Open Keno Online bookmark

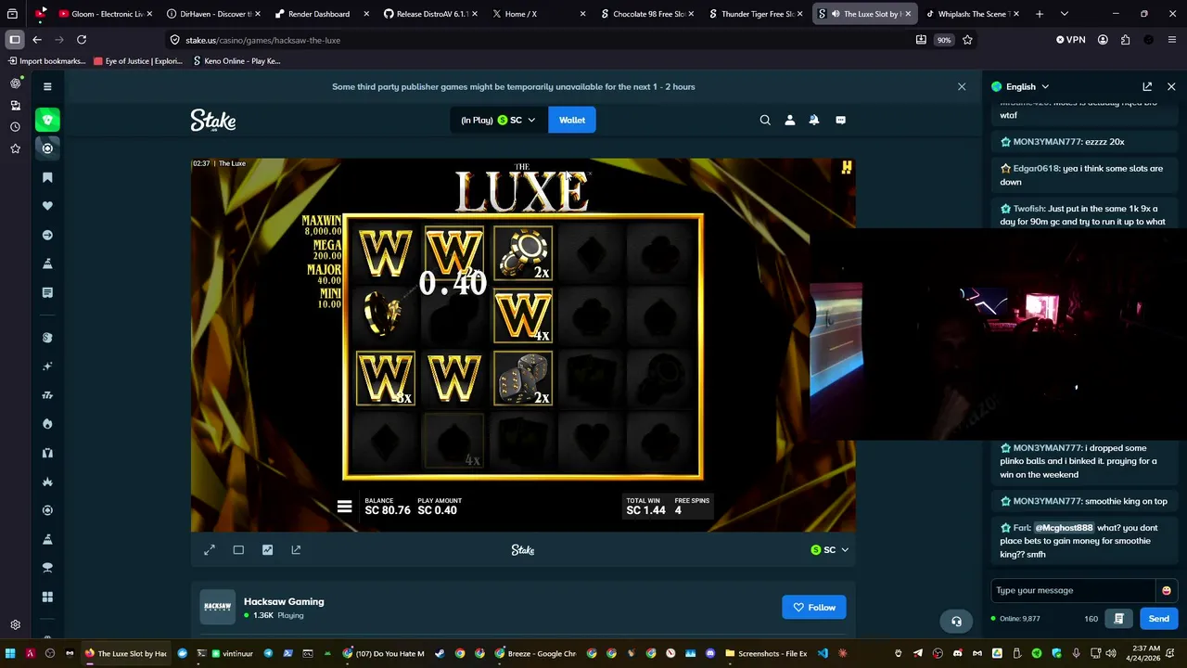[x=236, y=61]
